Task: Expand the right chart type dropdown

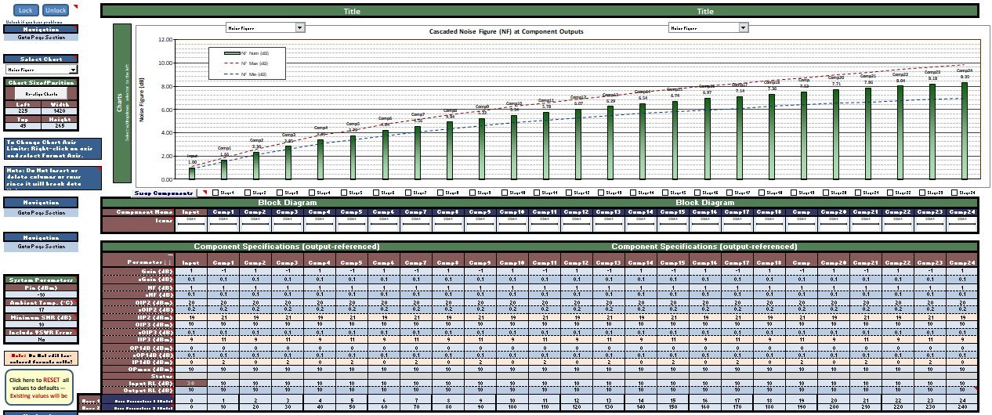Action: [743, 27]
